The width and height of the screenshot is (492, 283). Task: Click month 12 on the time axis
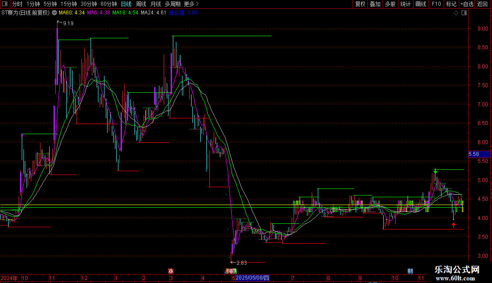(x=84, y=278)
